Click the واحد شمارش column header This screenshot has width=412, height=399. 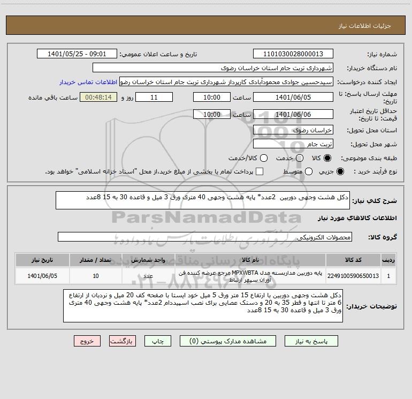148,260
